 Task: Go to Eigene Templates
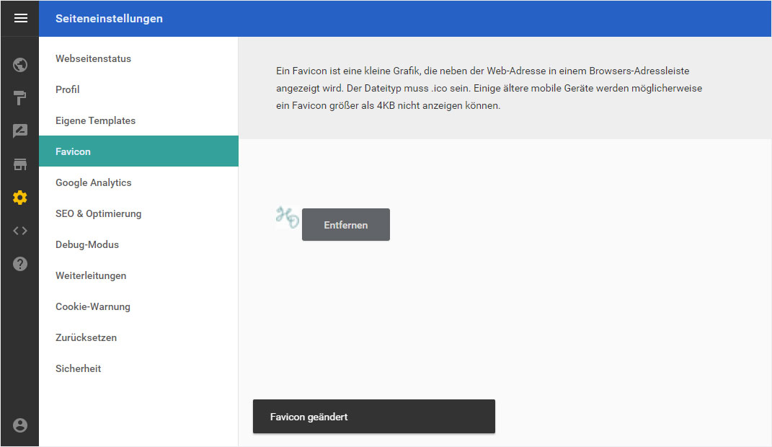tap(138, 120)
